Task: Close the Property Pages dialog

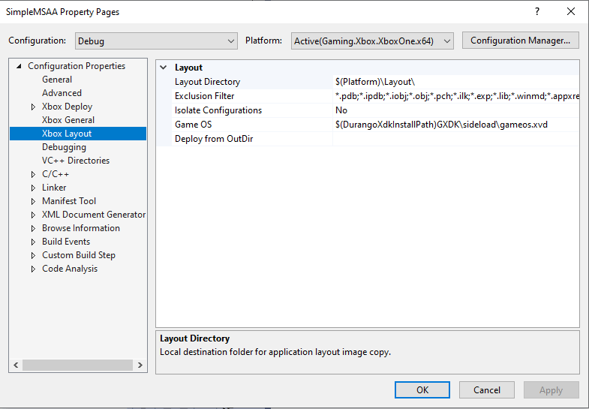Action: (571, 12)
